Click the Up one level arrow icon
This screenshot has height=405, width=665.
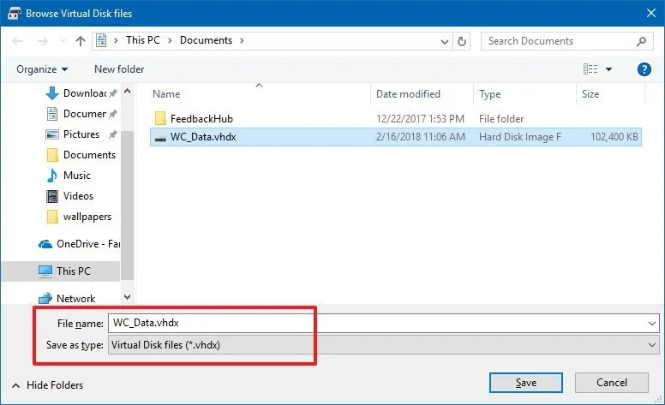(x=81, y=41)
